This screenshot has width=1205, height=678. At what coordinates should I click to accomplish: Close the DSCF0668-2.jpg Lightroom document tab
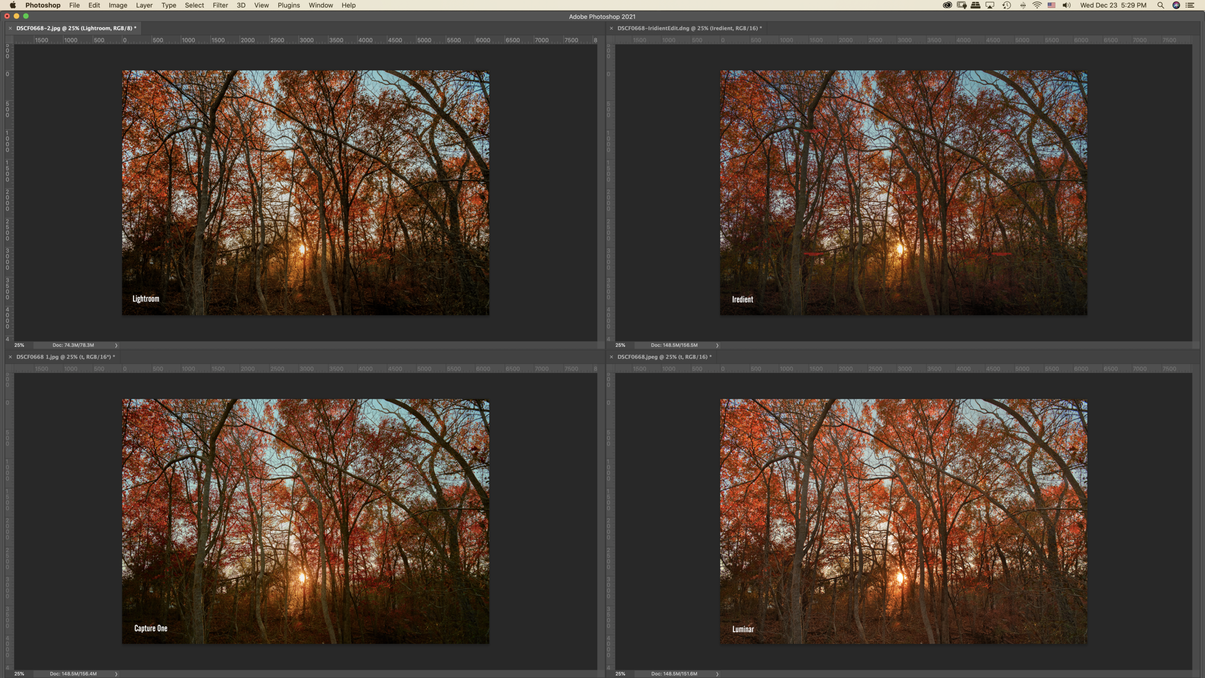click(10, 28)
